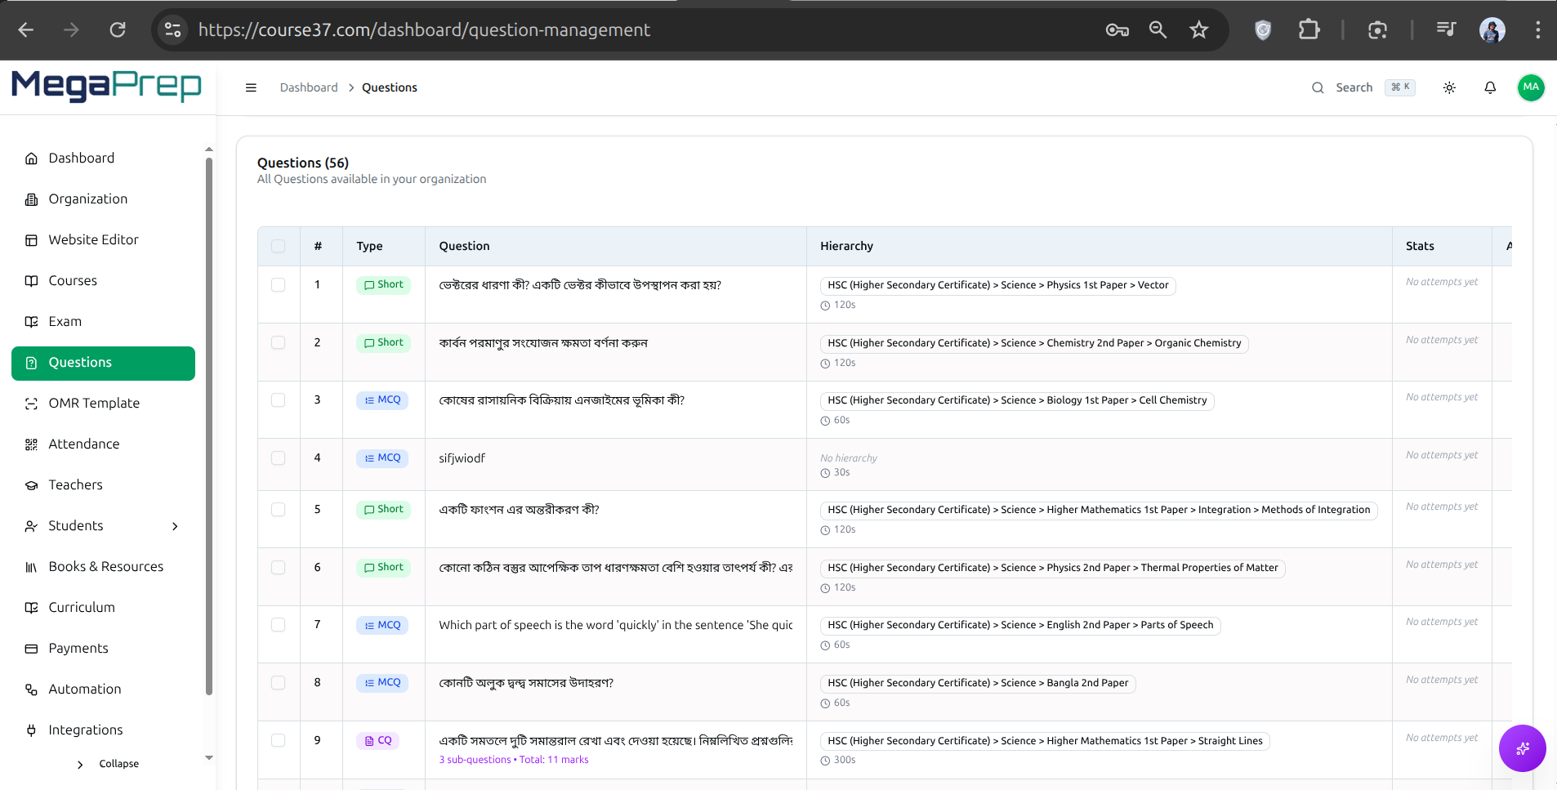1557x790 pixels.
Task: Expand the Students submenu chevron
Action: [x=175, y=526]
